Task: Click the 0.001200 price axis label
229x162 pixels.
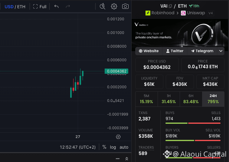Action: pyautogui.click(x=116, y=19)
